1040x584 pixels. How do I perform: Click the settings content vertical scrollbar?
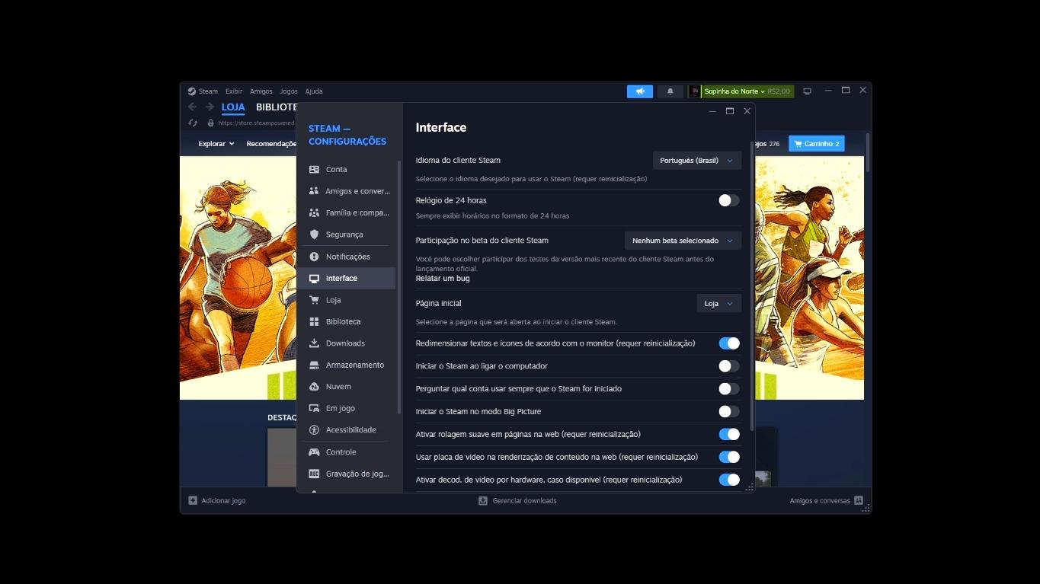(x=752, y=289)
